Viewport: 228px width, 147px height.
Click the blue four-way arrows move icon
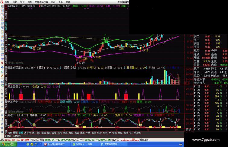2,67
